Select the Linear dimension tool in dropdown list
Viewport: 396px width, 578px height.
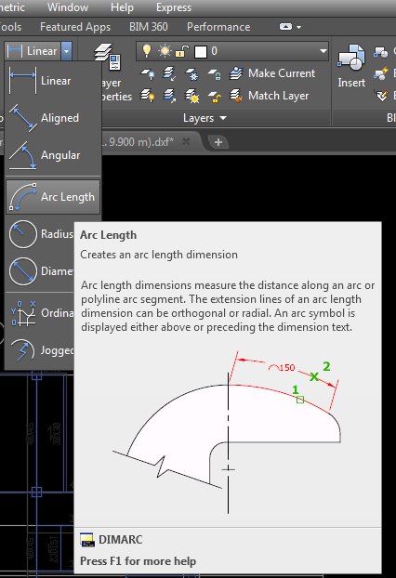[x=52, y=80]
